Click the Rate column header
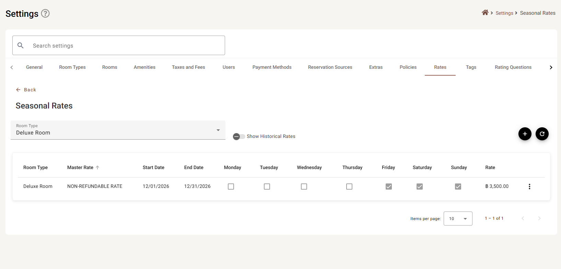Image resolution: width=561 pixels, height=269 pixels. [x=490, y=167]
